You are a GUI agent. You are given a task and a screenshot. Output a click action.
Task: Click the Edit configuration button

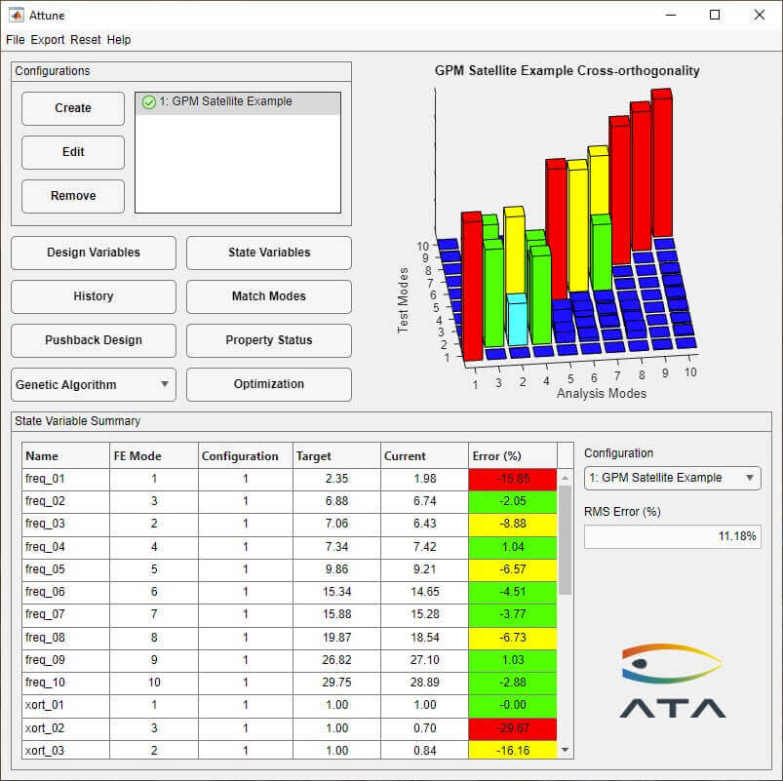click(x=73, y=152)
